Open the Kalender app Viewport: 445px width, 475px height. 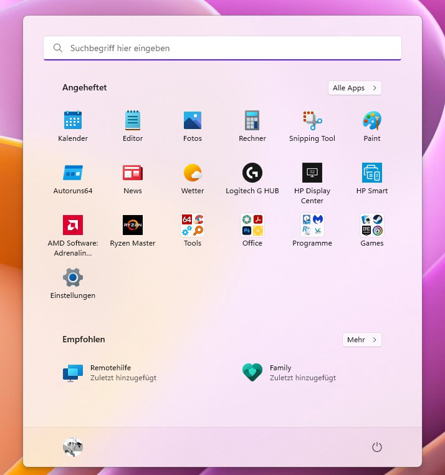click(73, 126)
